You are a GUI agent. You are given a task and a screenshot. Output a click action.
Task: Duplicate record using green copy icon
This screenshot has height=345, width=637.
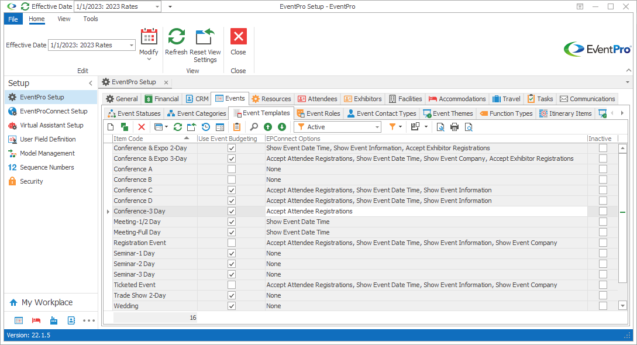pyautogui.click(x=125, y=127)
